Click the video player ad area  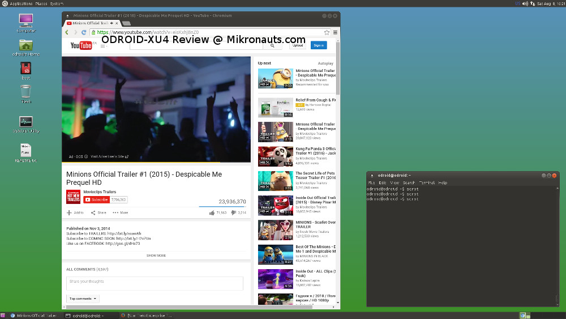coord(156,109)
